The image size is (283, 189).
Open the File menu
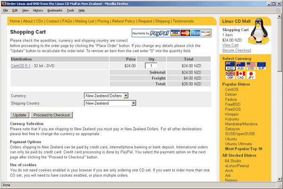(x=5, y=10)
